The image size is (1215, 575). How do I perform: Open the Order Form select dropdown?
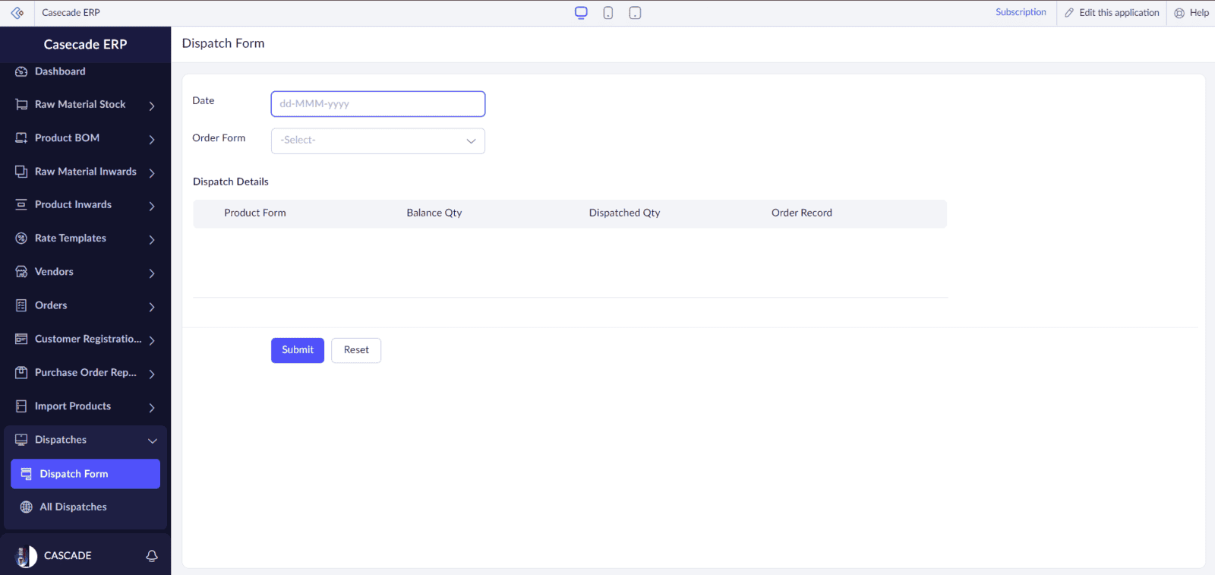pyautogui.click(x=378, y=141)
